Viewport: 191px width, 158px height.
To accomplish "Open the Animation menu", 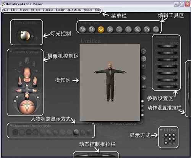I will coord(74,10).
